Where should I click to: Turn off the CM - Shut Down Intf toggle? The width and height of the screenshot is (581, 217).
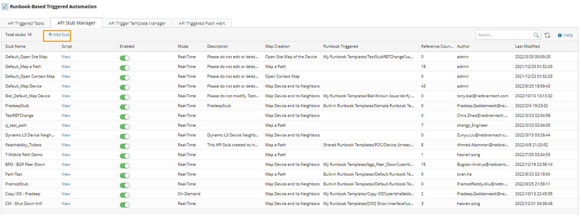tap(124, 205)
